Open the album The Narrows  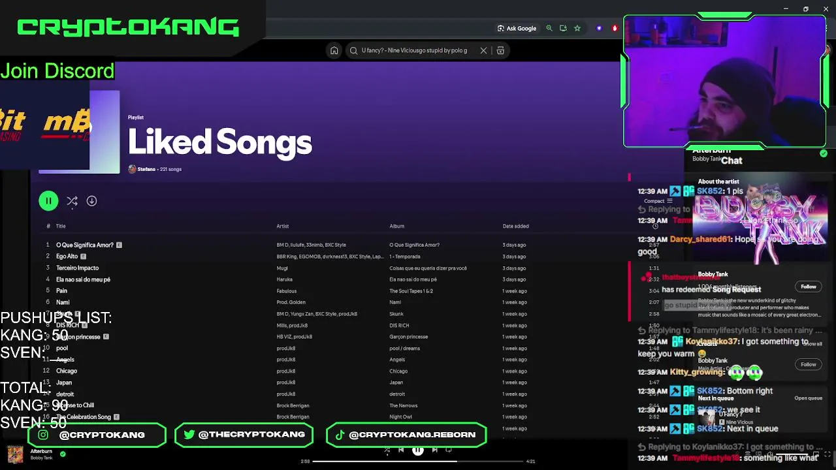403,405
